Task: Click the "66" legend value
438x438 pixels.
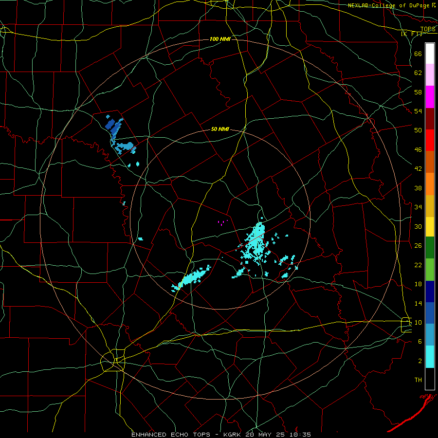Action: coord(418,54)
